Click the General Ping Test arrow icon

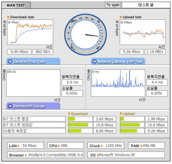tap(10, 61)
